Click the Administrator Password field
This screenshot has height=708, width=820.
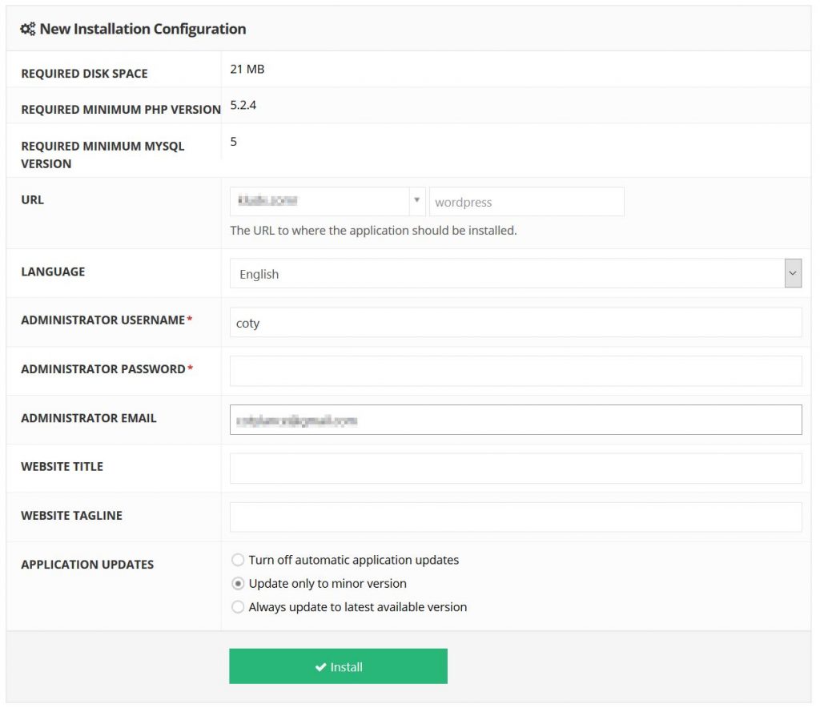click(516, 372)
